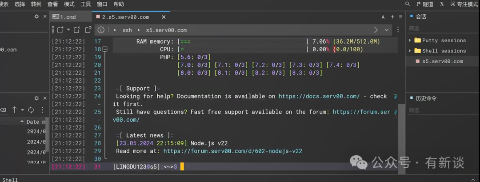Click the RAM memory usage bar

[x=243, y=41]
